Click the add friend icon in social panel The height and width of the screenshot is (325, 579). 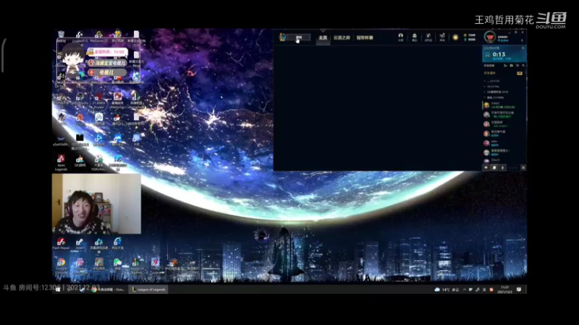[x=505, y=66]
